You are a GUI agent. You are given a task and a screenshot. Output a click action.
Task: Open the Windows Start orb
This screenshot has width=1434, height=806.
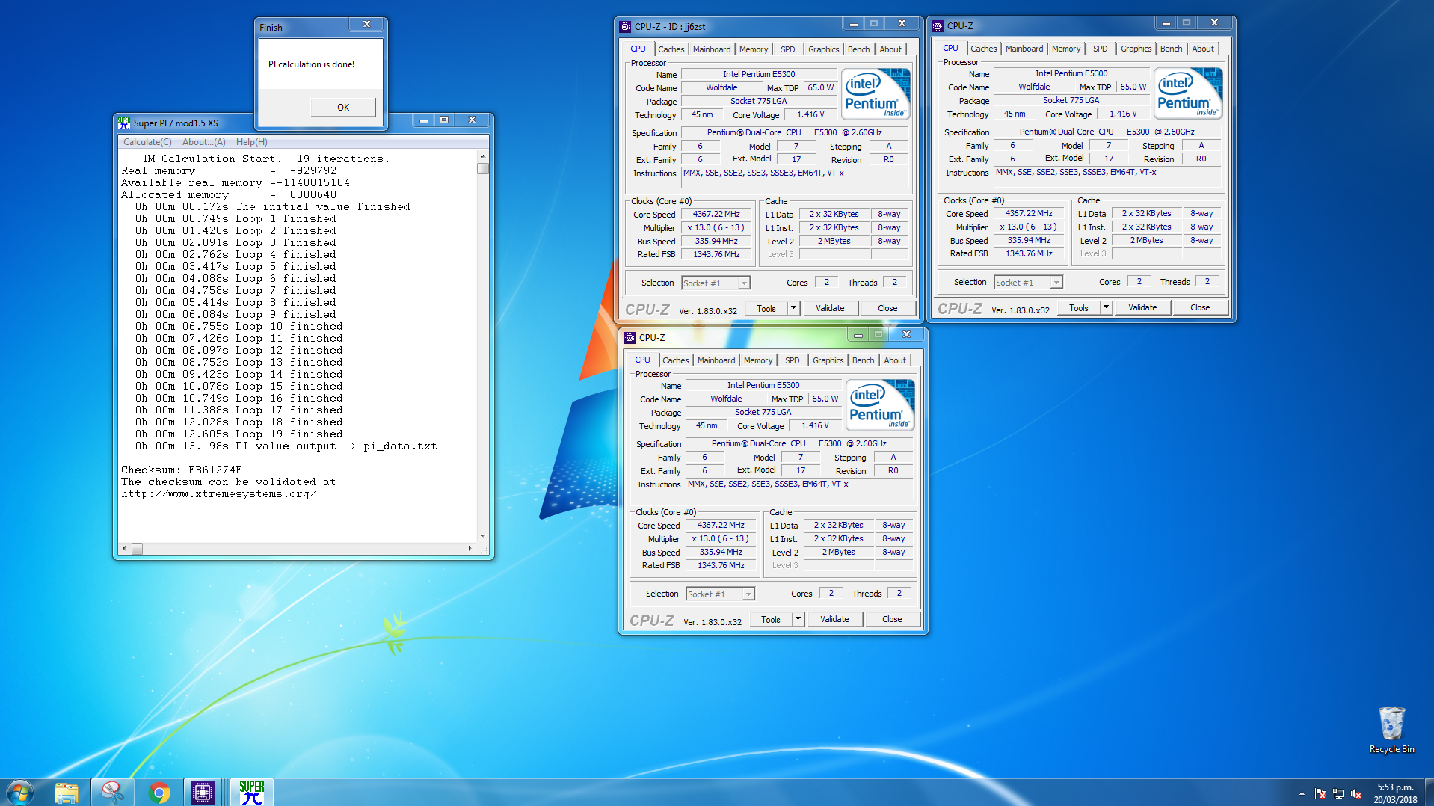click(x=20, y=792)
